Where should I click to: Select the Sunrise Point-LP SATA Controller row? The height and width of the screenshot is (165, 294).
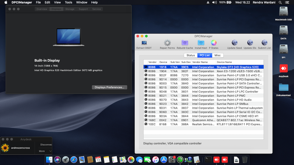pos(204,83)
